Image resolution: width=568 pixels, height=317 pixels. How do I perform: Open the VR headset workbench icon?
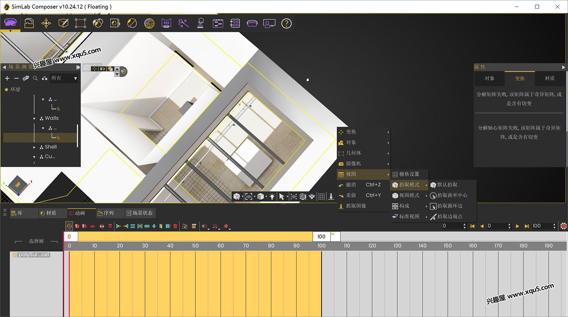point(10,23)
